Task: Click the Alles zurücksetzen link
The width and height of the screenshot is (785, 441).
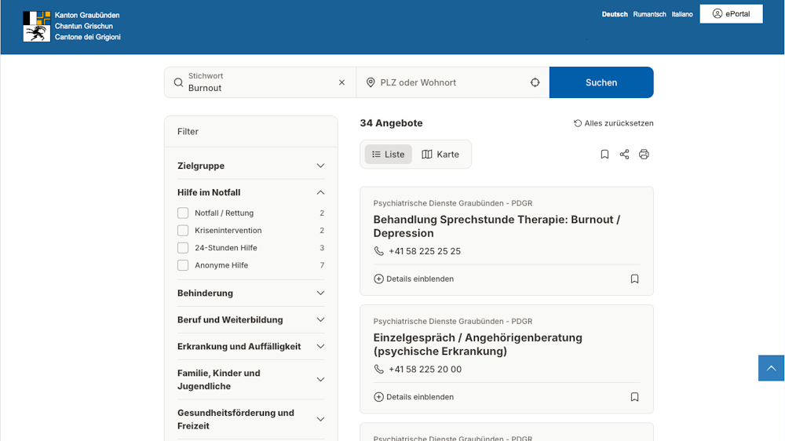Action: 613,123
